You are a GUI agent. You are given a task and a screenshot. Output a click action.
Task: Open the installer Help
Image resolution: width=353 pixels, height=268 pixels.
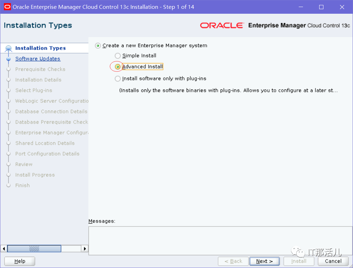[x=20, y=261]
